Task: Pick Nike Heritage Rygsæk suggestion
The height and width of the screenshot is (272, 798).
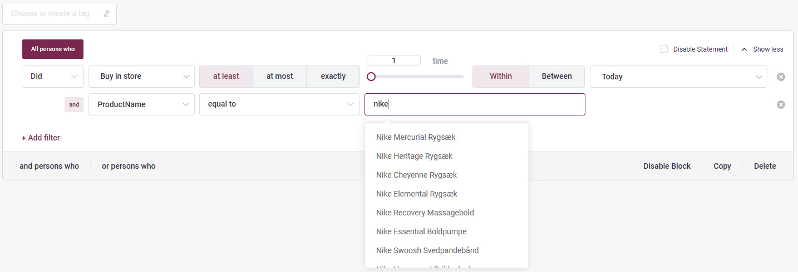Action: coord(446,156)
